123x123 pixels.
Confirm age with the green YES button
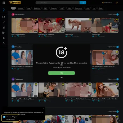(x=61, y=73)
